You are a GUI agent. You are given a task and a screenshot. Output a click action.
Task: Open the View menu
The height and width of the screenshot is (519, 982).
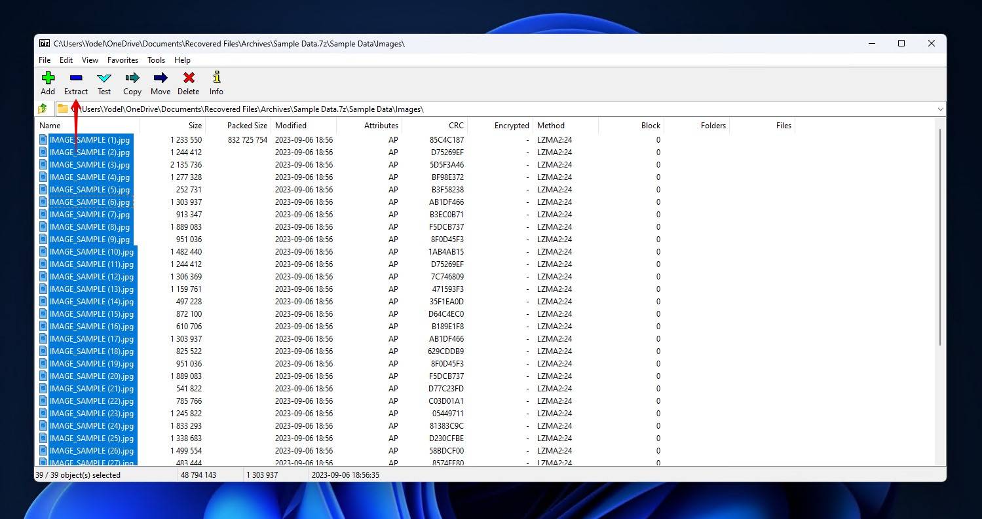tap(90, 60)
